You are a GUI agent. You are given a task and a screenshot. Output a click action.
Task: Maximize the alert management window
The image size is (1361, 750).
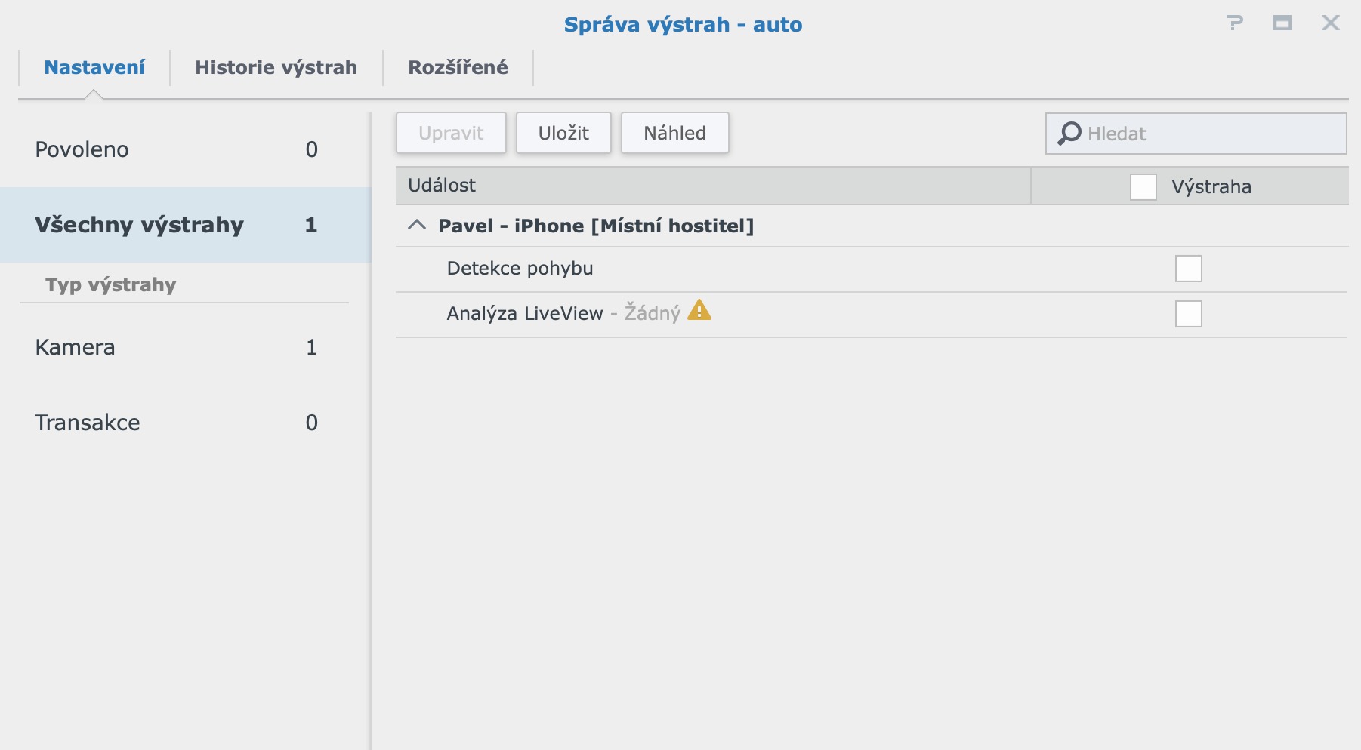[x=1282, y=23]
